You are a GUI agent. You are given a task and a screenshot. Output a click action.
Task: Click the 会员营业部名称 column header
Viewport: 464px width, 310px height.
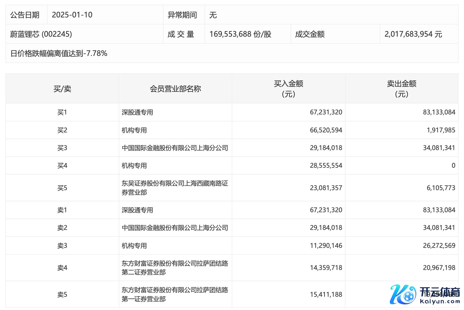(x=175, y=89)
